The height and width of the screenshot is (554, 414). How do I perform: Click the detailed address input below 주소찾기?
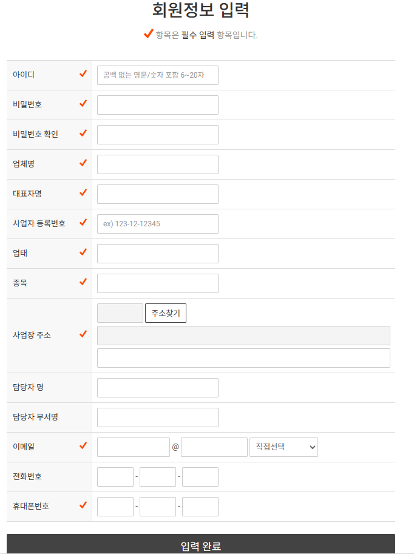(x=243, y=357)
